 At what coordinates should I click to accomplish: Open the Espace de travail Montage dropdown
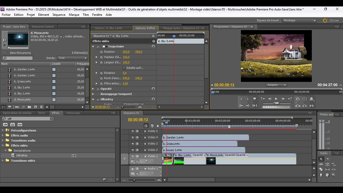300,20
